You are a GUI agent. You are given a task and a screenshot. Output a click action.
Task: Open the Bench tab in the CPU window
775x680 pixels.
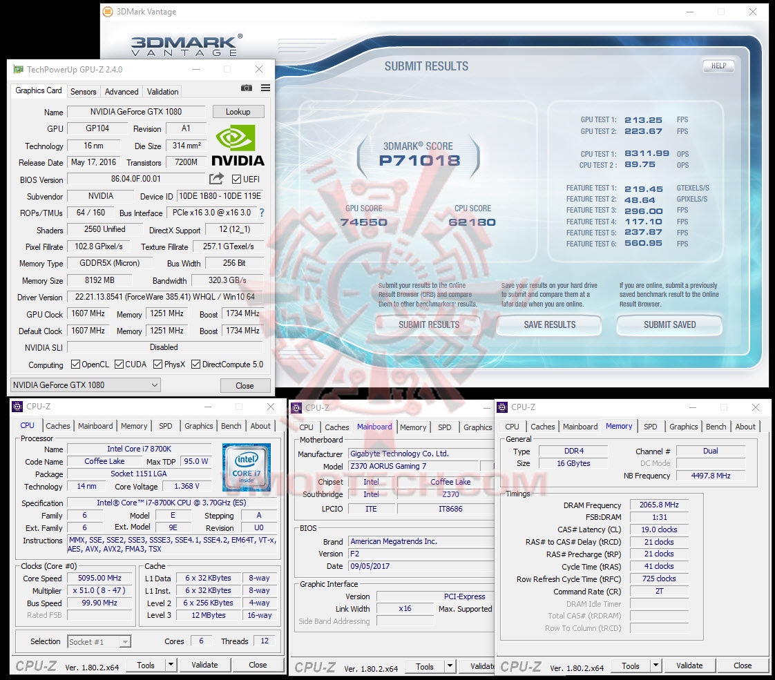231,426
